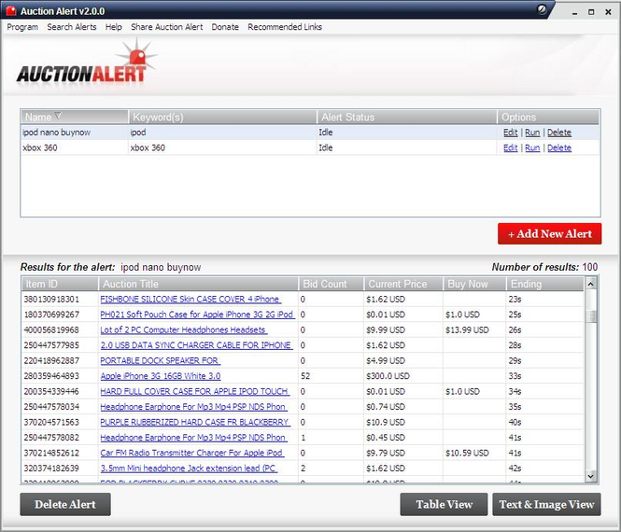The width and height of the screenshot is (621, 532).
Task: Select the xbox 360 alert name cell
Action: (74, 147)
